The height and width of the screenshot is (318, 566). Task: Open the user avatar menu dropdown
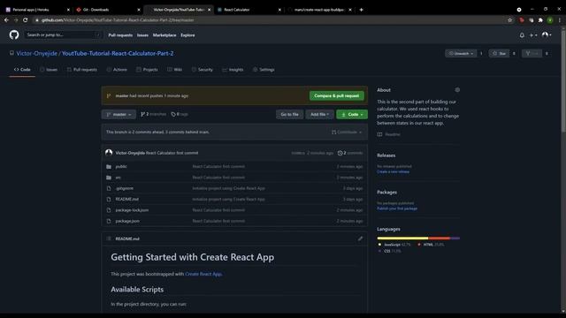[x=547, y=35]
